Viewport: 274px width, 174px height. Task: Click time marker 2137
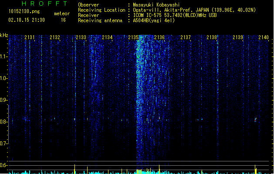click(186, 37)
